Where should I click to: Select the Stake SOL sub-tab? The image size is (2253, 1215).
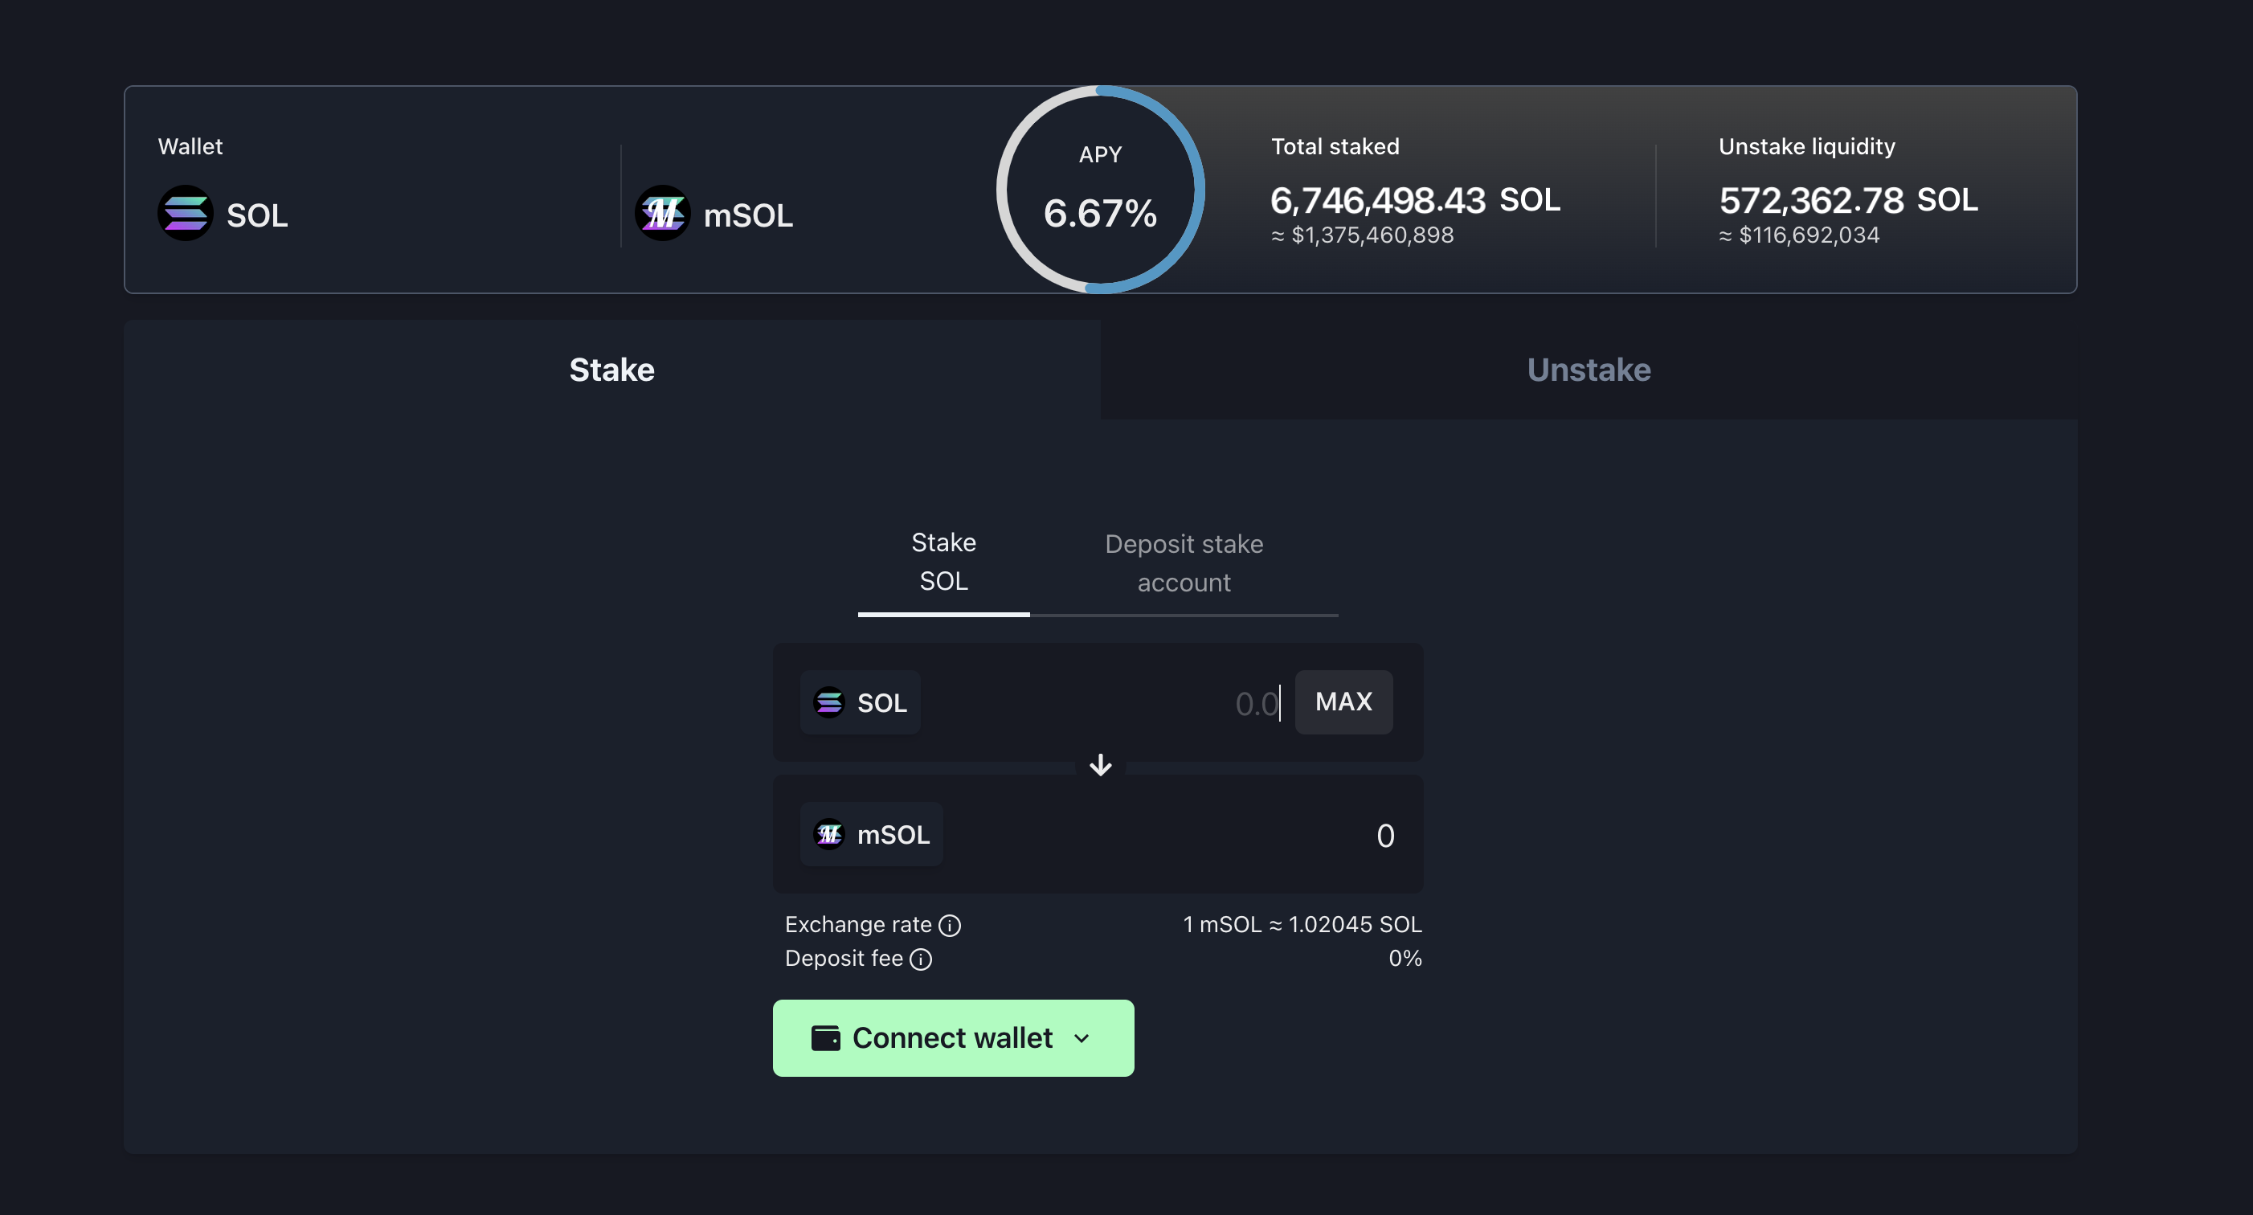point(942,562)
